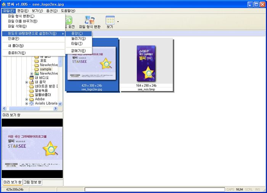Image resolution: width=267 pixels, height=193 pixels.
Task: Click status bar text field
Action: pyautogui.click(x=155, y=190)
